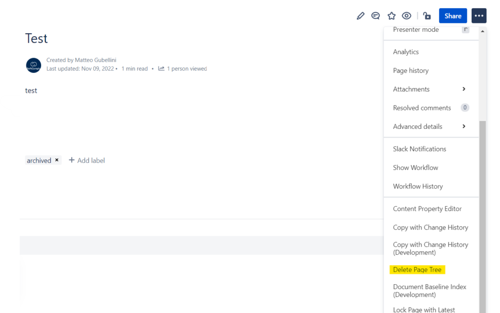Click the page body text test
The image size is (500, 313).
point(31,90)
